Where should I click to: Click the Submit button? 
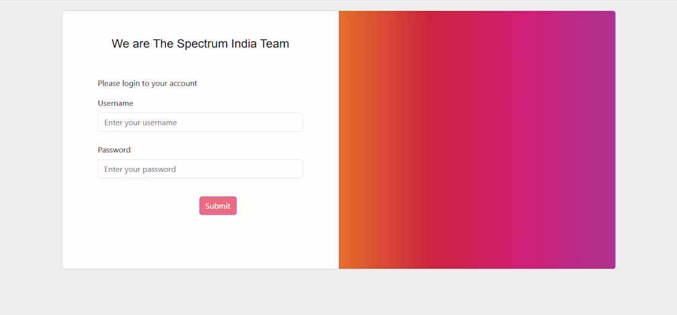218,206
